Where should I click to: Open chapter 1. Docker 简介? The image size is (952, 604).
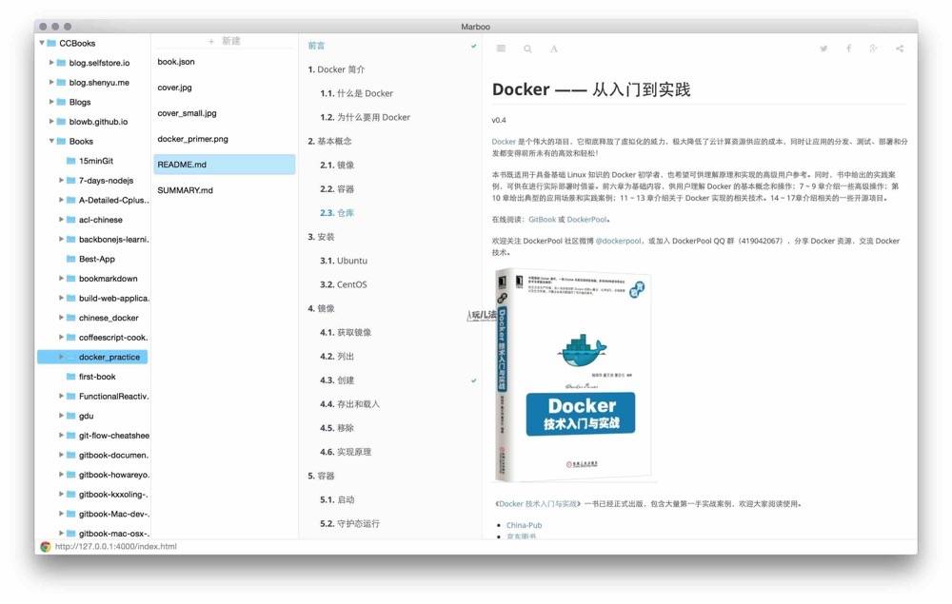[x=336, y=69]
